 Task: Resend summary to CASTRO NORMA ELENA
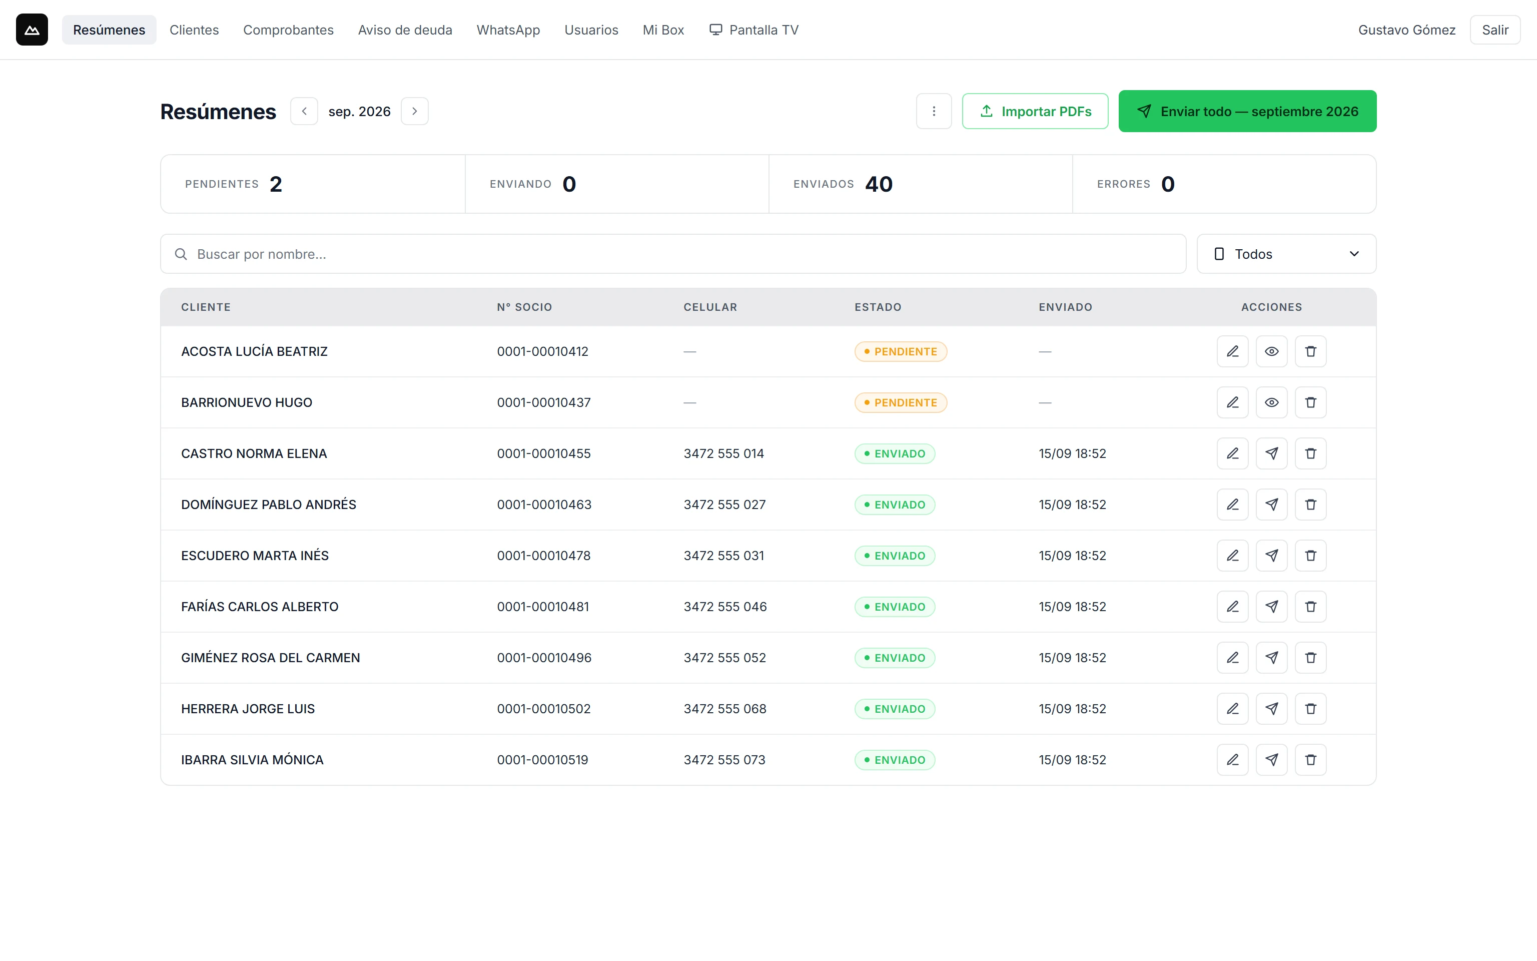pyautogui.click(x=1271, y=454)
